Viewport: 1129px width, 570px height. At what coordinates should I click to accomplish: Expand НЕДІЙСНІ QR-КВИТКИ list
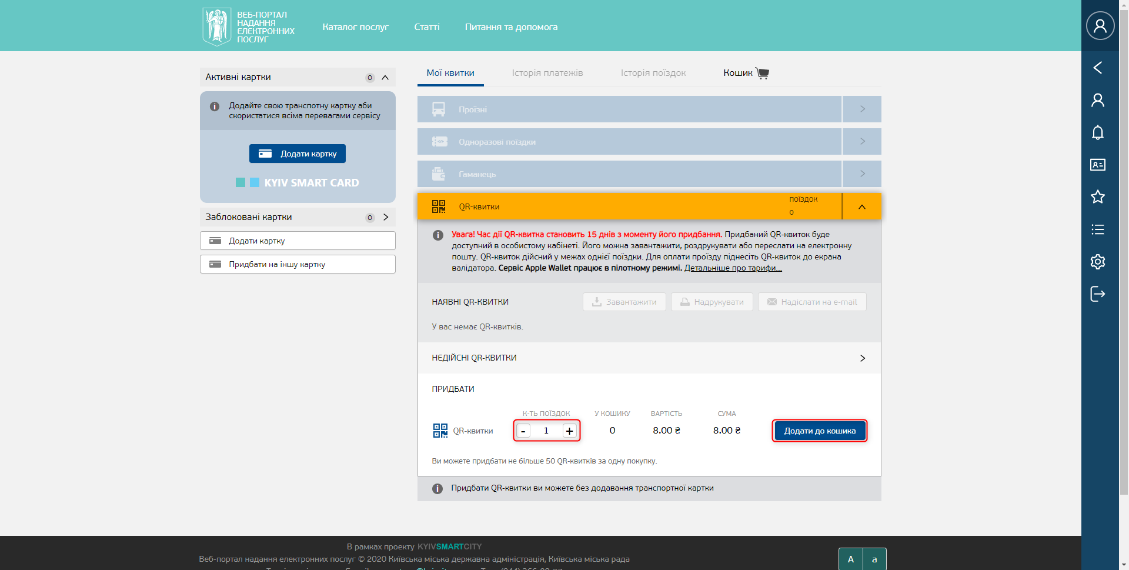click(x=862, y=358)
